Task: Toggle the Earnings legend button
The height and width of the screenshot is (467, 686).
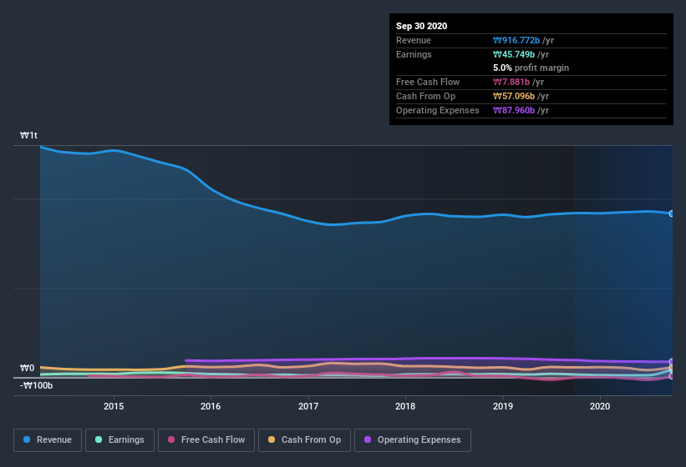Action: [119, 440]
